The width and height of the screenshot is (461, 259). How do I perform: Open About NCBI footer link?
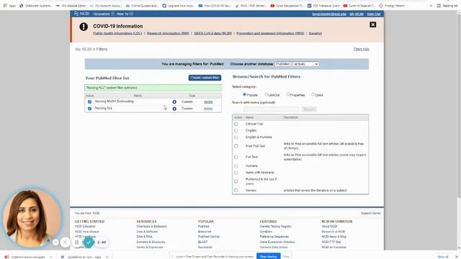(x=329, y=227)
